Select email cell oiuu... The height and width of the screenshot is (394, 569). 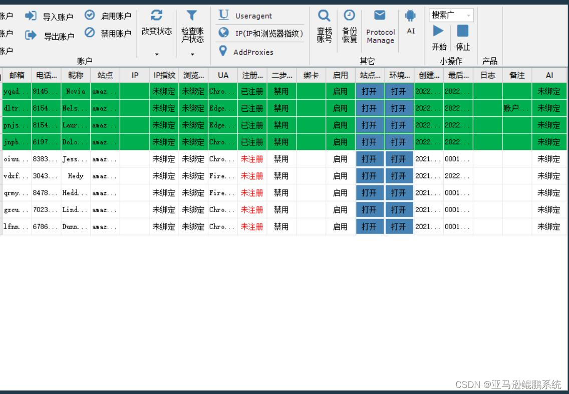(x=17, y=159)
